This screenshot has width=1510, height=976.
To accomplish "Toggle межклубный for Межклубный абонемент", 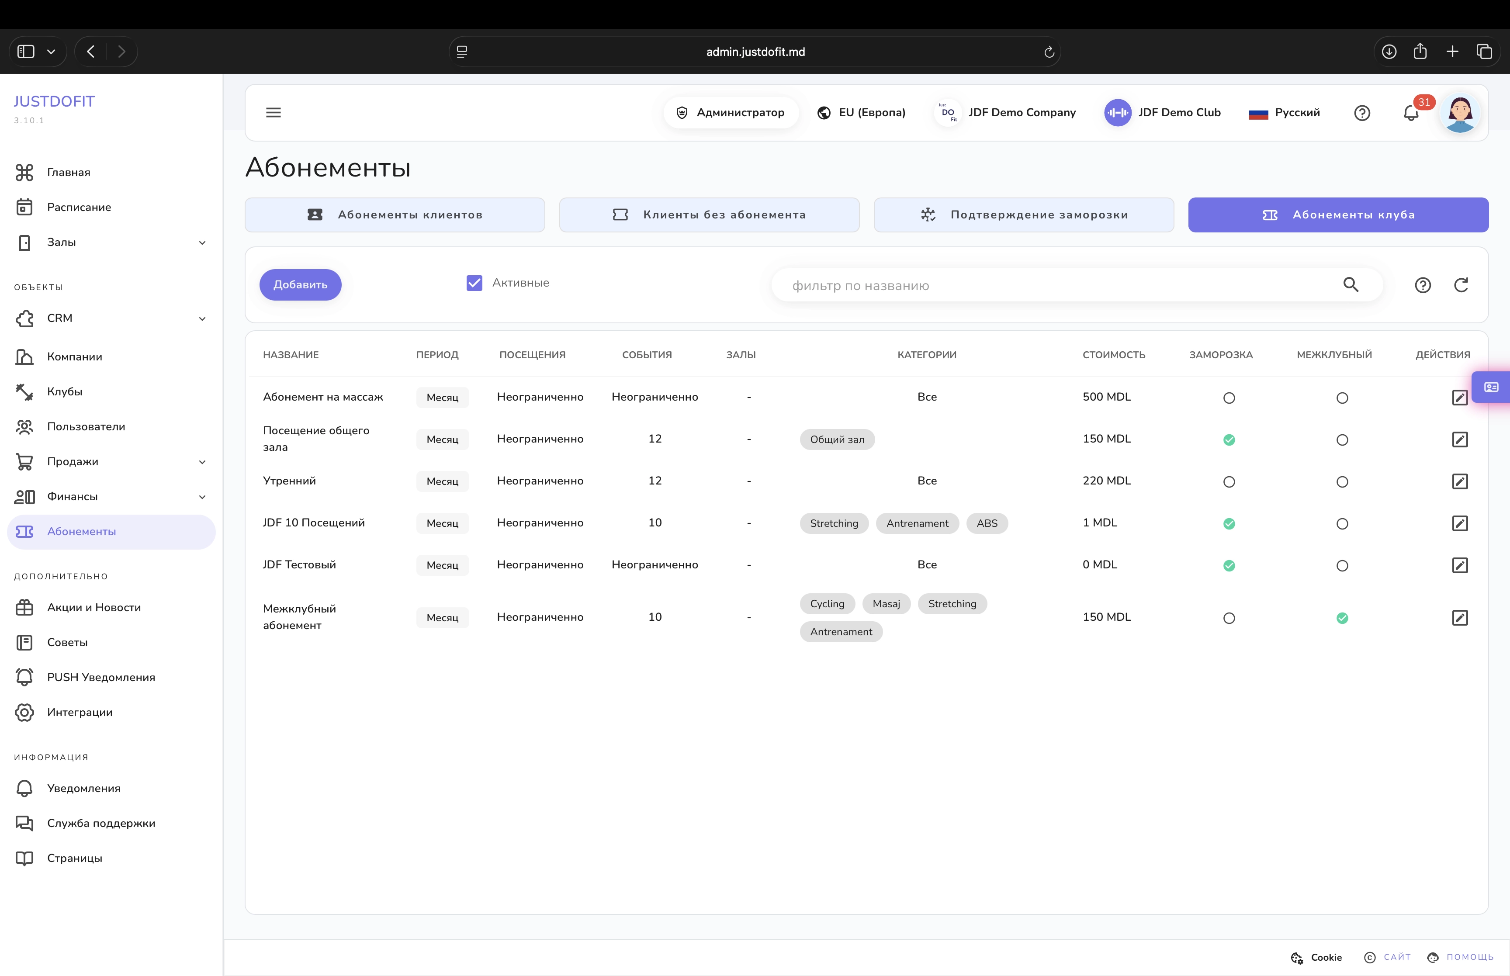I will click(x=1341, y=618).
